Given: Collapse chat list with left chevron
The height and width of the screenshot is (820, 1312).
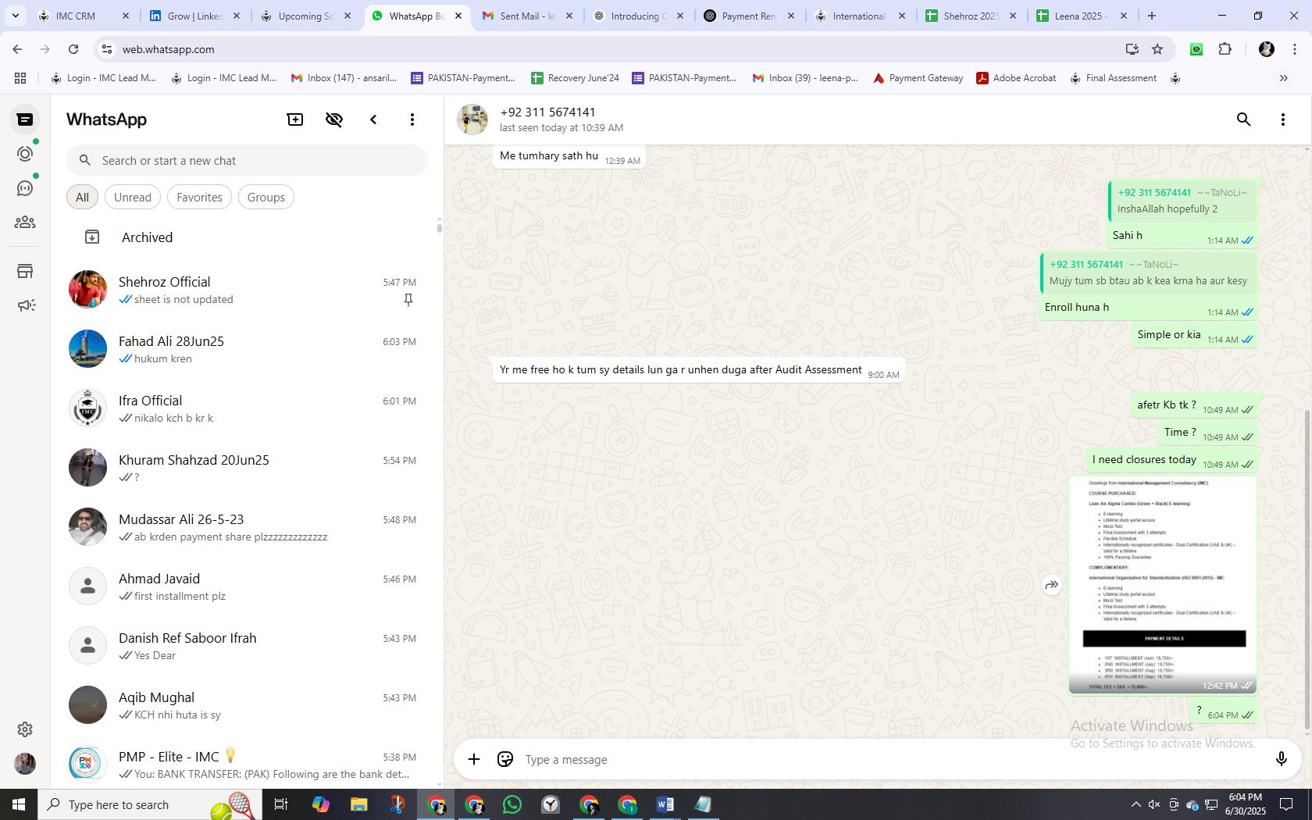Looking at the screenshot, I should click(x=373, y=119).
